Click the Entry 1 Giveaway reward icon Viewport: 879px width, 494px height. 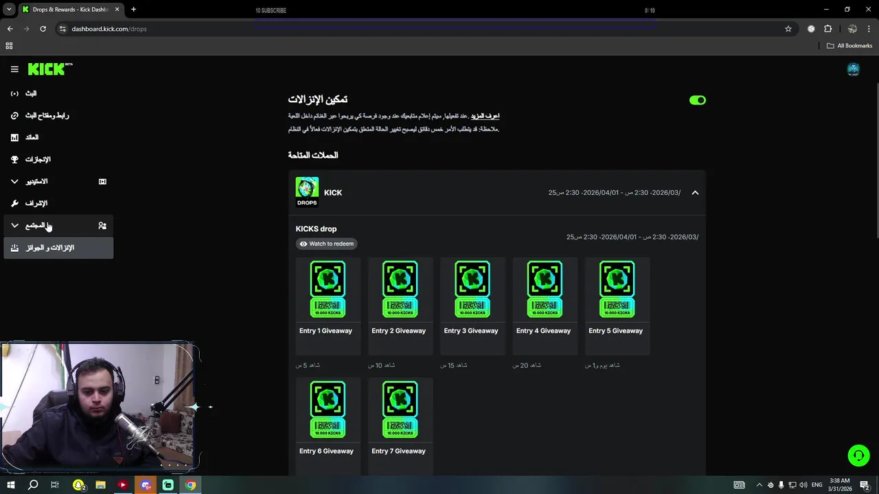tap(328, 289)
